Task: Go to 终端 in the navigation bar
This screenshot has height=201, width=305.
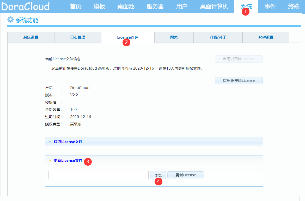Action: coord(294,6)
